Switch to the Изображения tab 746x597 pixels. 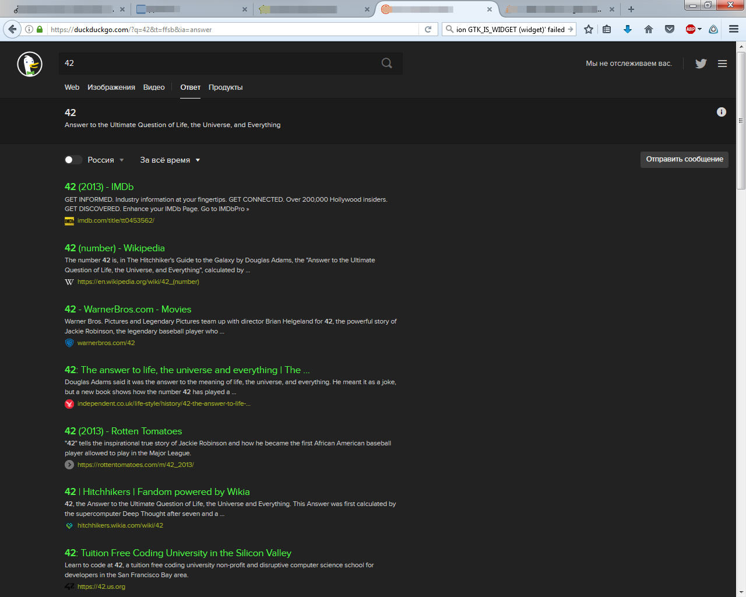111,87
